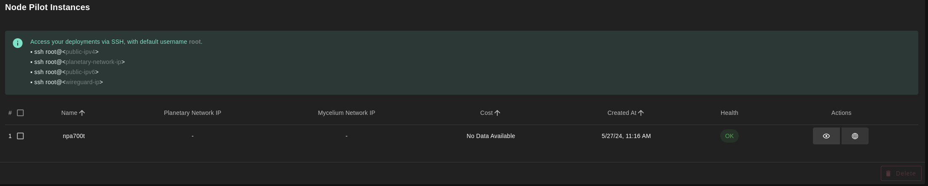Click the OK health status chip
Screen dimensions: 928x186
pos(729,136)
